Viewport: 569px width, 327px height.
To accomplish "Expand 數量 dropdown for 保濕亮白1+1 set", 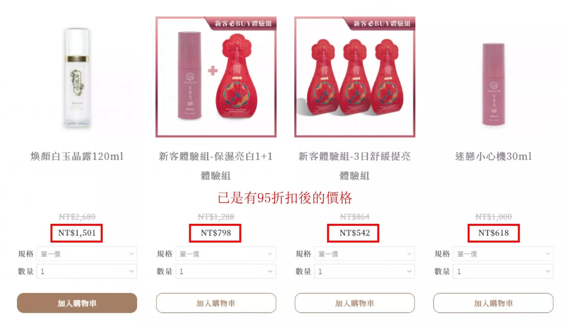I will (226, 271).
